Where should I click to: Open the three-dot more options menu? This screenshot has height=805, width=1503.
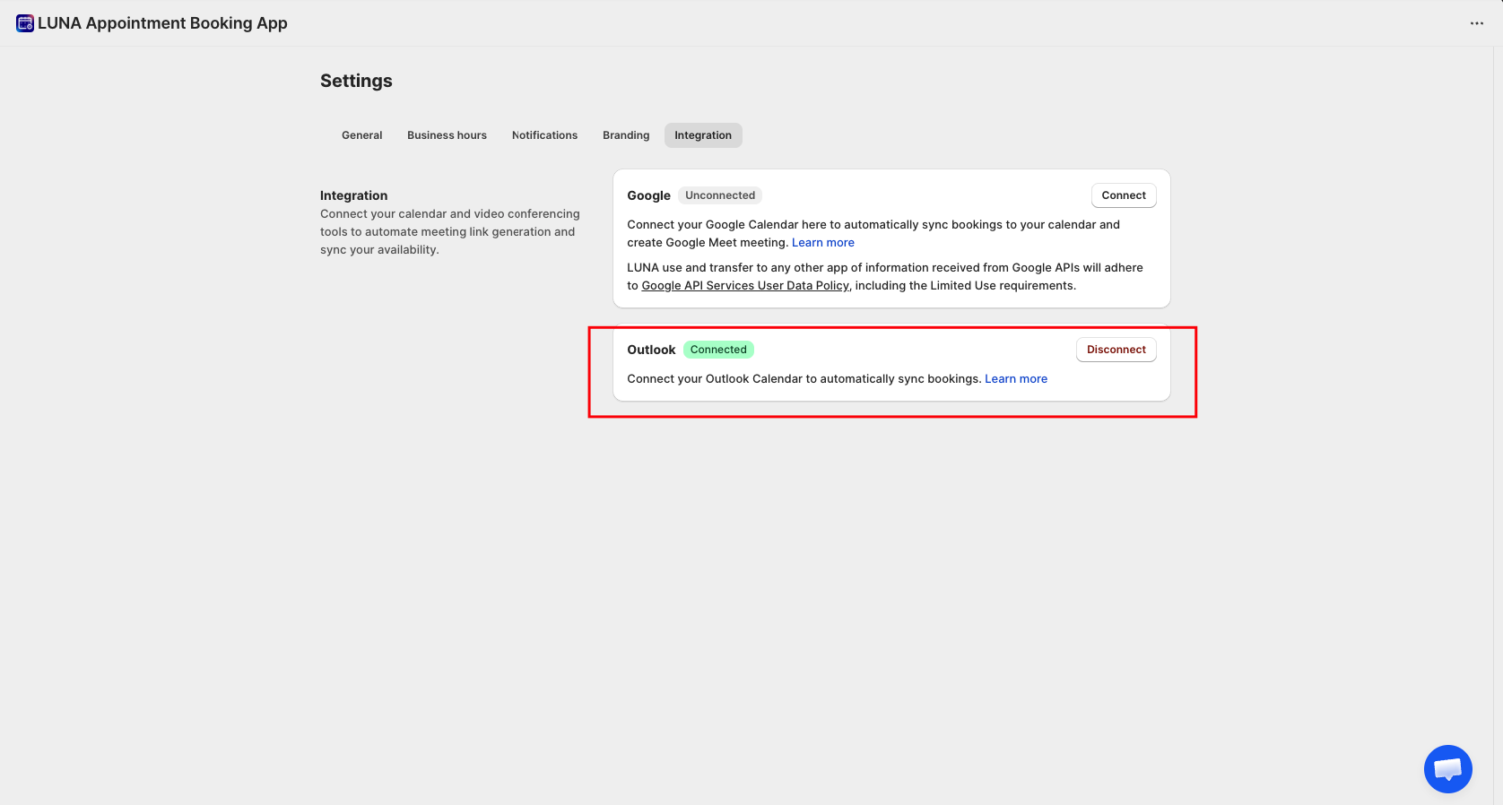click(x=1477, y=23)
